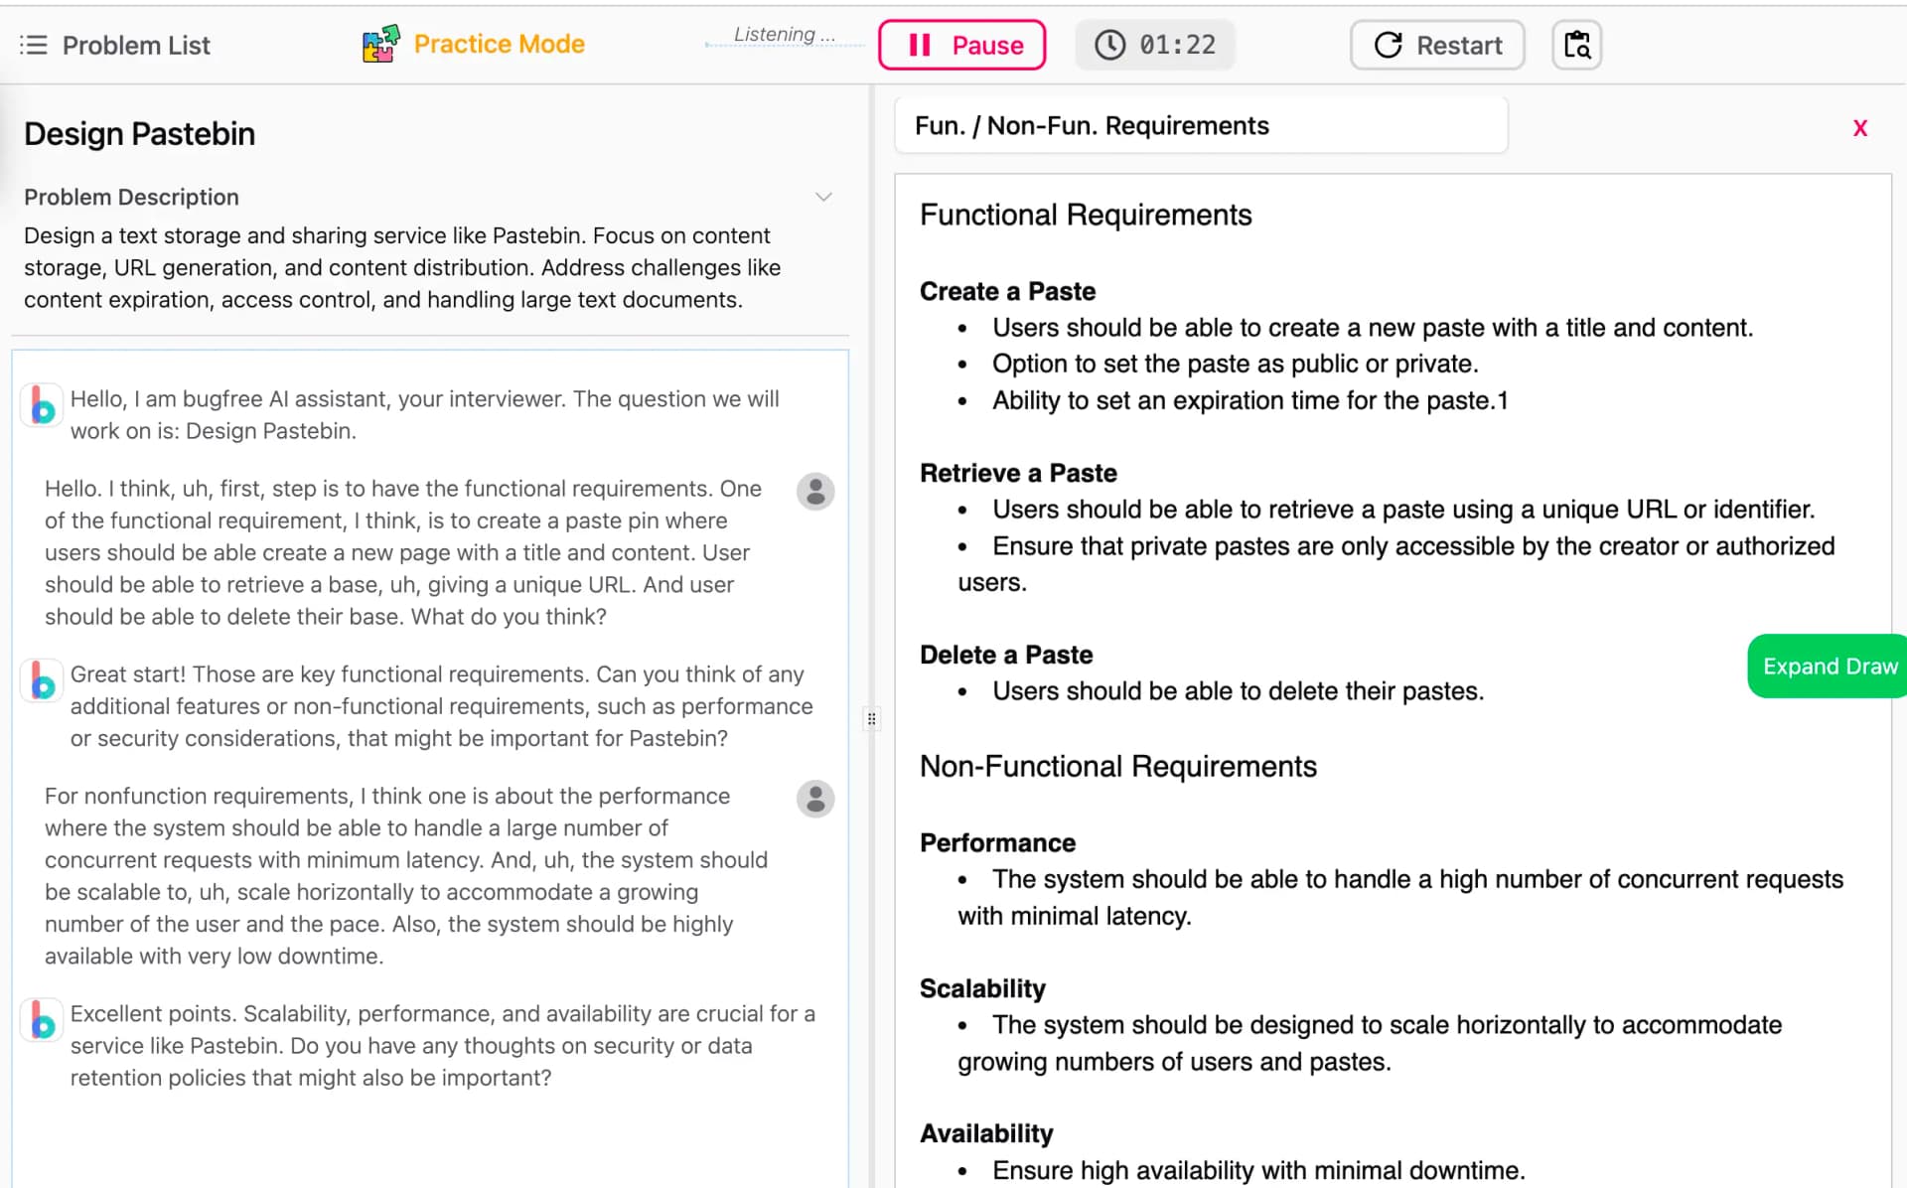The image size is (1907, 1188).
Task: Close the requirements panel with the X
Action: point(1859,127)
